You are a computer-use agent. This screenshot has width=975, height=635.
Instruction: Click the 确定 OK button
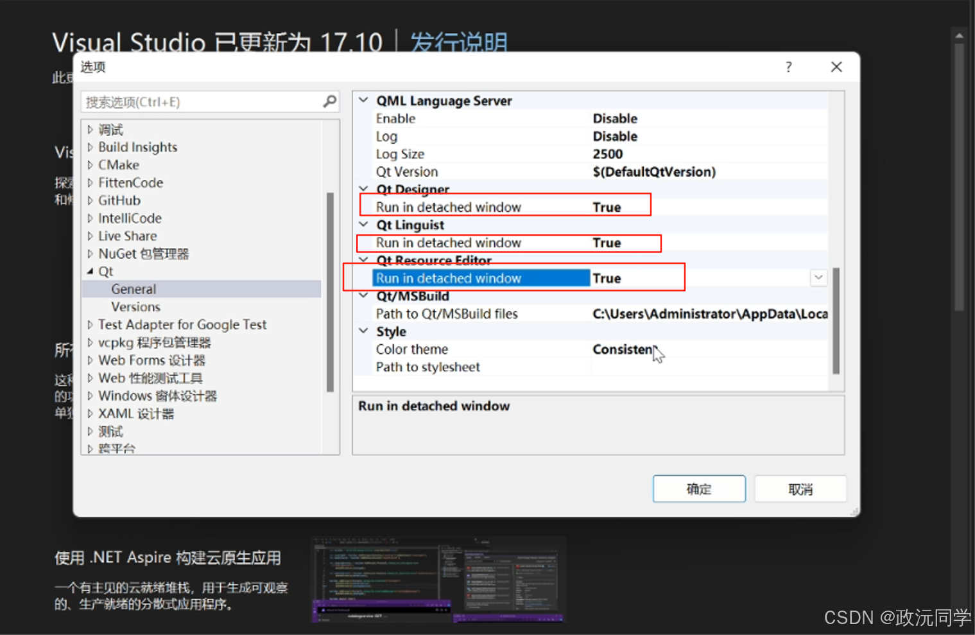point(699,489)
